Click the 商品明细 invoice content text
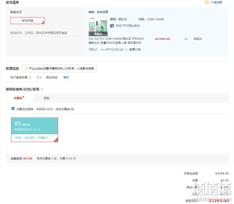 [52, 77]
